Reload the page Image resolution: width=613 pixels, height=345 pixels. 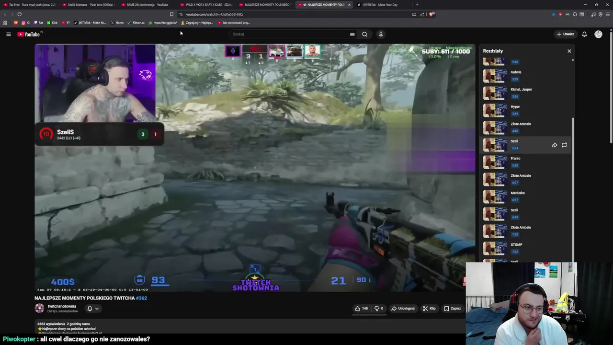[x=20, y=14]
